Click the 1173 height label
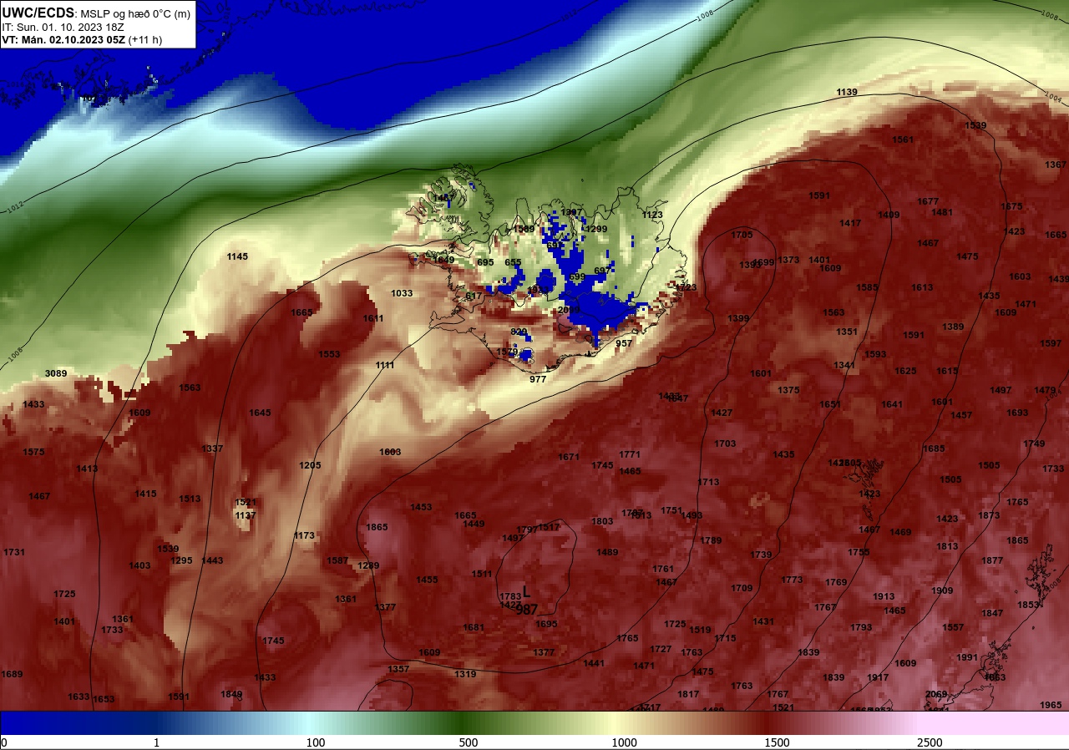Viewport: 1069px width, 750px height. pyautogui.click(x=304, y=535)
